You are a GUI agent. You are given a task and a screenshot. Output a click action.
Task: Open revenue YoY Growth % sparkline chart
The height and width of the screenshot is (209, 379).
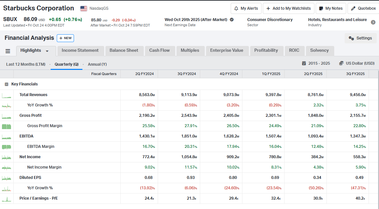tap(6, 105)
